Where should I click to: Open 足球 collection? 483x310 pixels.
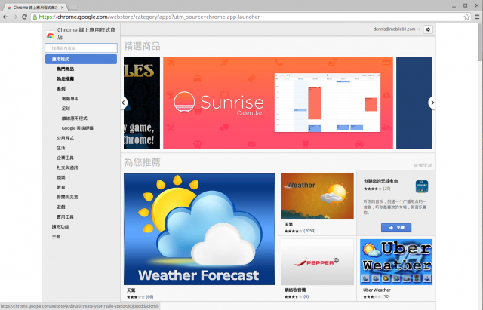(x=66, y=109)
